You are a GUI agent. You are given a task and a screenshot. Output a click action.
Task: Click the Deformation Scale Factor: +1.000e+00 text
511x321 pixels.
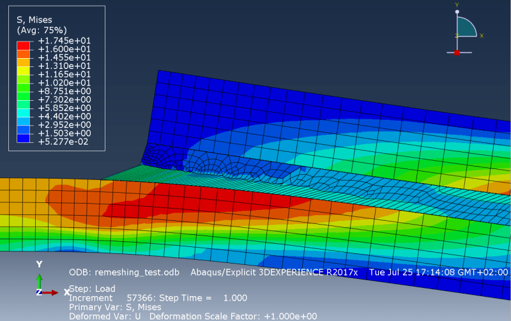point(233,316)
